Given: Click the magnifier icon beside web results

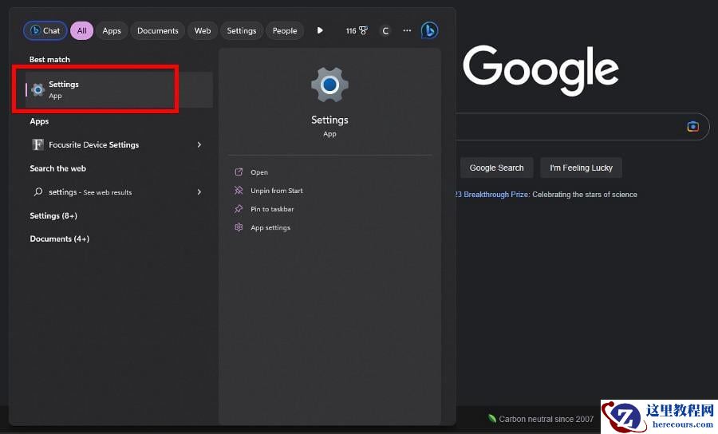Looking at the screenshot, I should click(38, 191).
